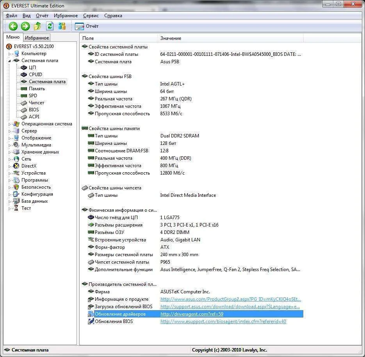Click the Тест hourglass icon
This screenshot has width=365, height=357.
tap(16, 208)
